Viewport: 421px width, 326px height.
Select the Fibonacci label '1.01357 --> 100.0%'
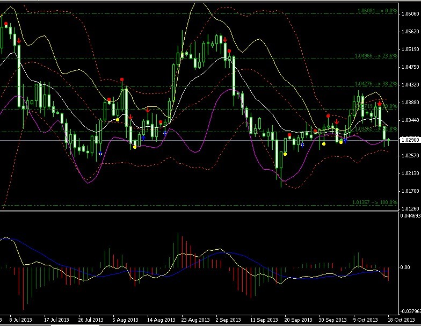click(x=375, y=202)
